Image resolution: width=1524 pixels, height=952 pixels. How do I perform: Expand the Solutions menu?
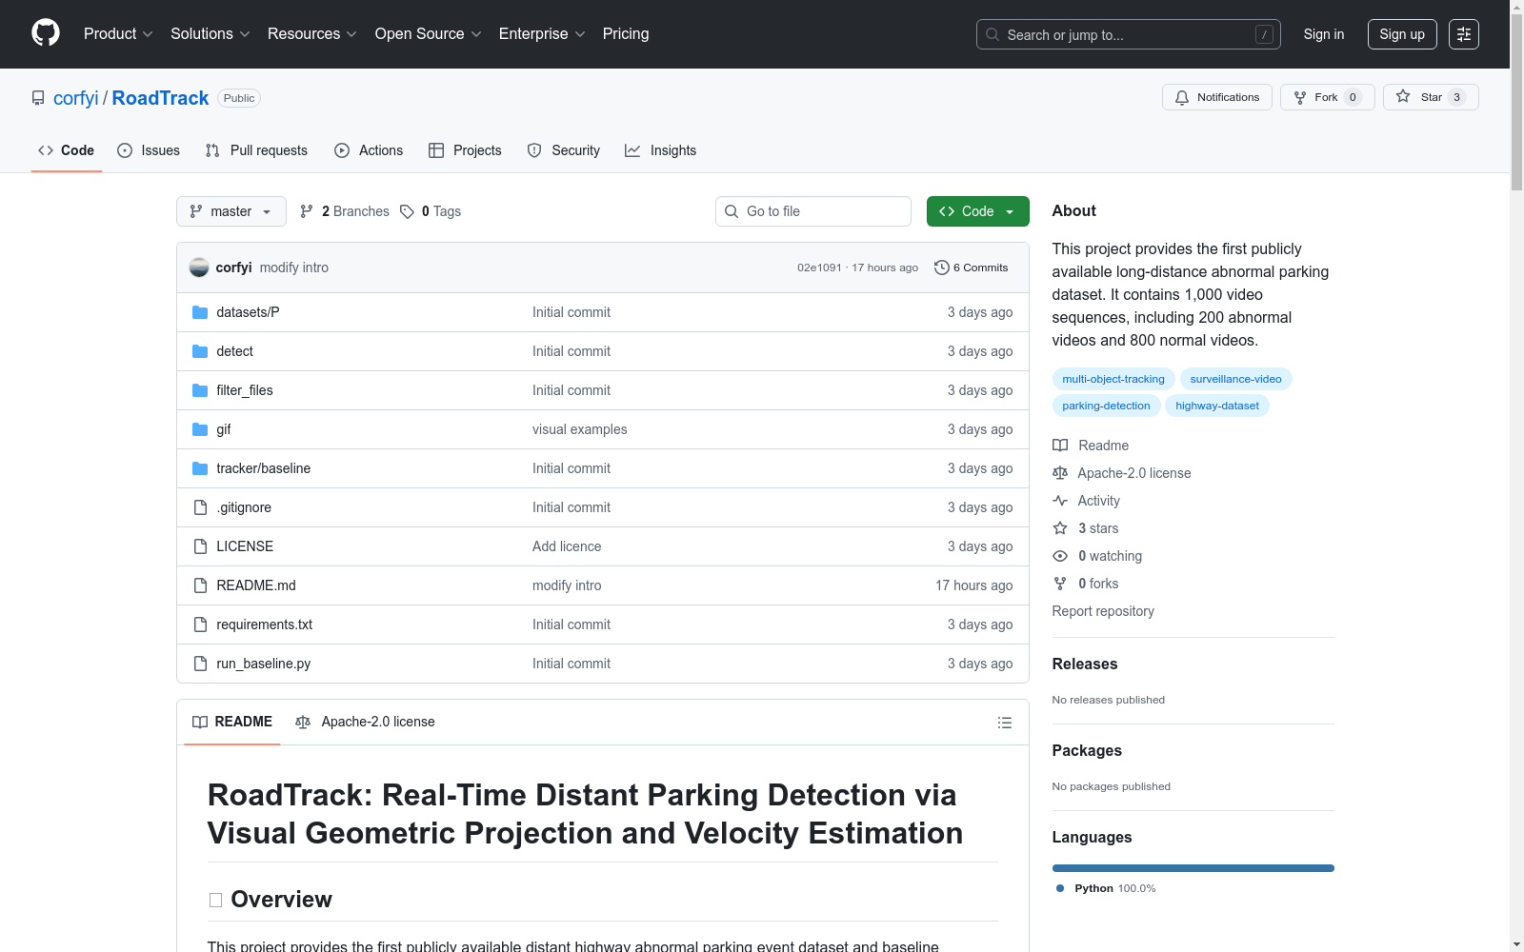211,34
